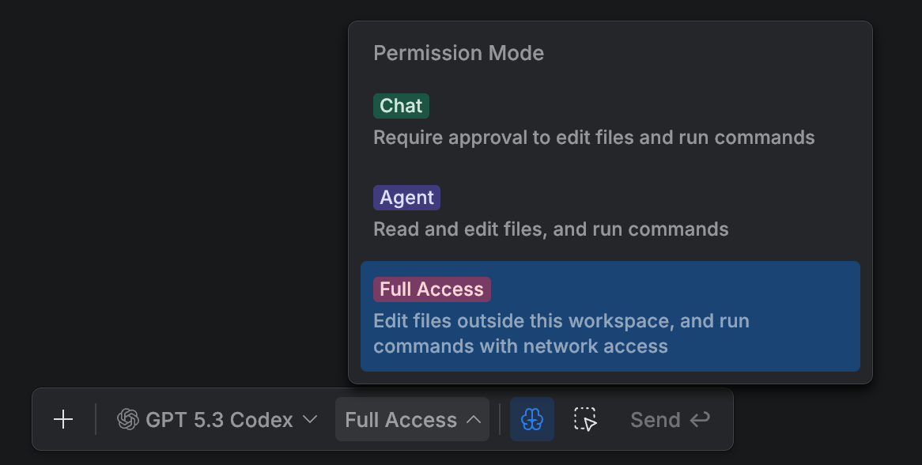The image size is (922, 465).
Task: Click the green Chat badge
Action: [x=401, y=105]
